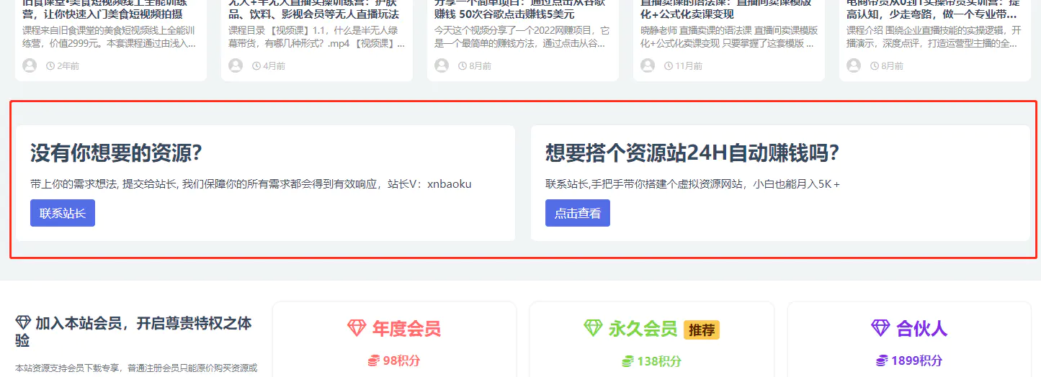Click author avatar on the 2年前 card
The width and height of the screenshot is (1041, 377).
[30, 65]
